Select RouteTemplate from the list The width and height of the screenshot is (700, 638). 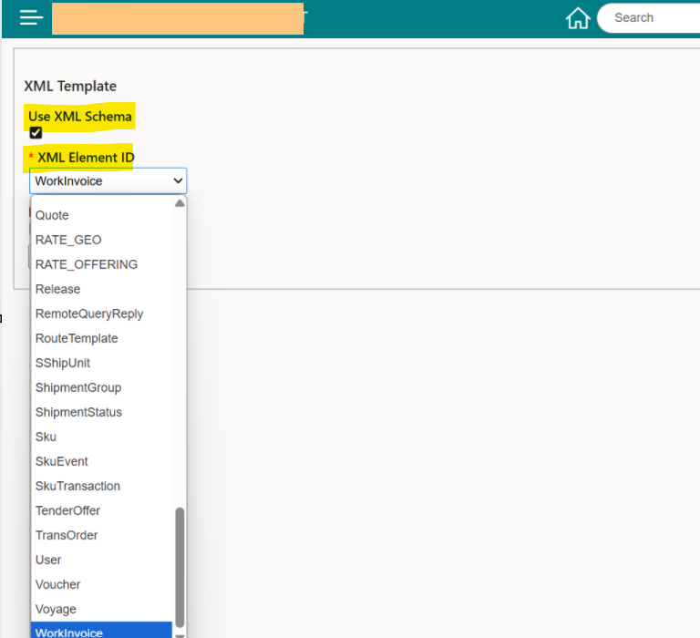(x=101, y=338)
